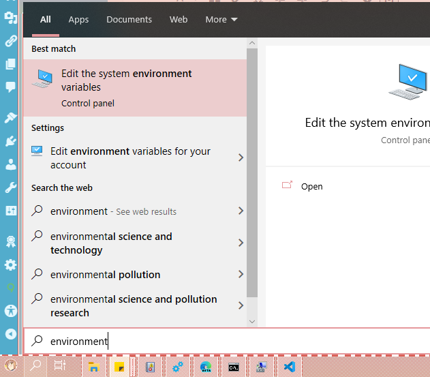430x377 pixels.
Task: Open the sliders settings icon in the sidebar
Action: click(11, 211)
